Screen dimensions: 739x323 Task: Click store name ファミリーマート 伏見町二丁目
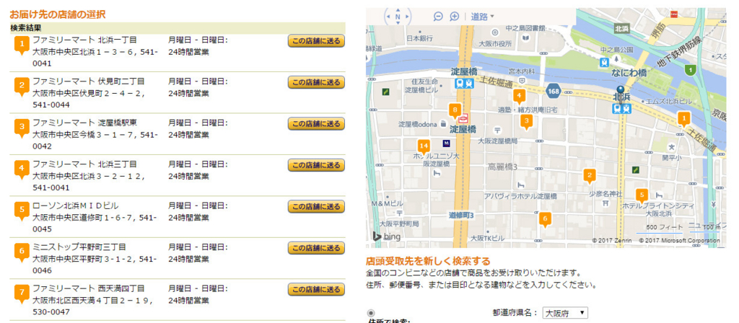tap(89, 81)
